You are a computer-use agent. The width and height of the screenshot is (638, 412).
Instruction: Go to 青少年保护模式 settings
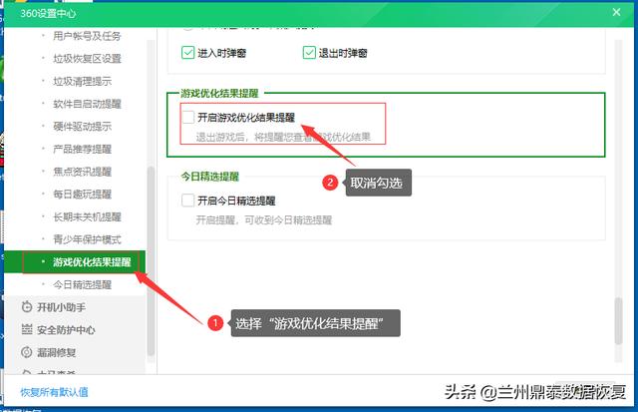pyautogui.click(x=87, y=239)
